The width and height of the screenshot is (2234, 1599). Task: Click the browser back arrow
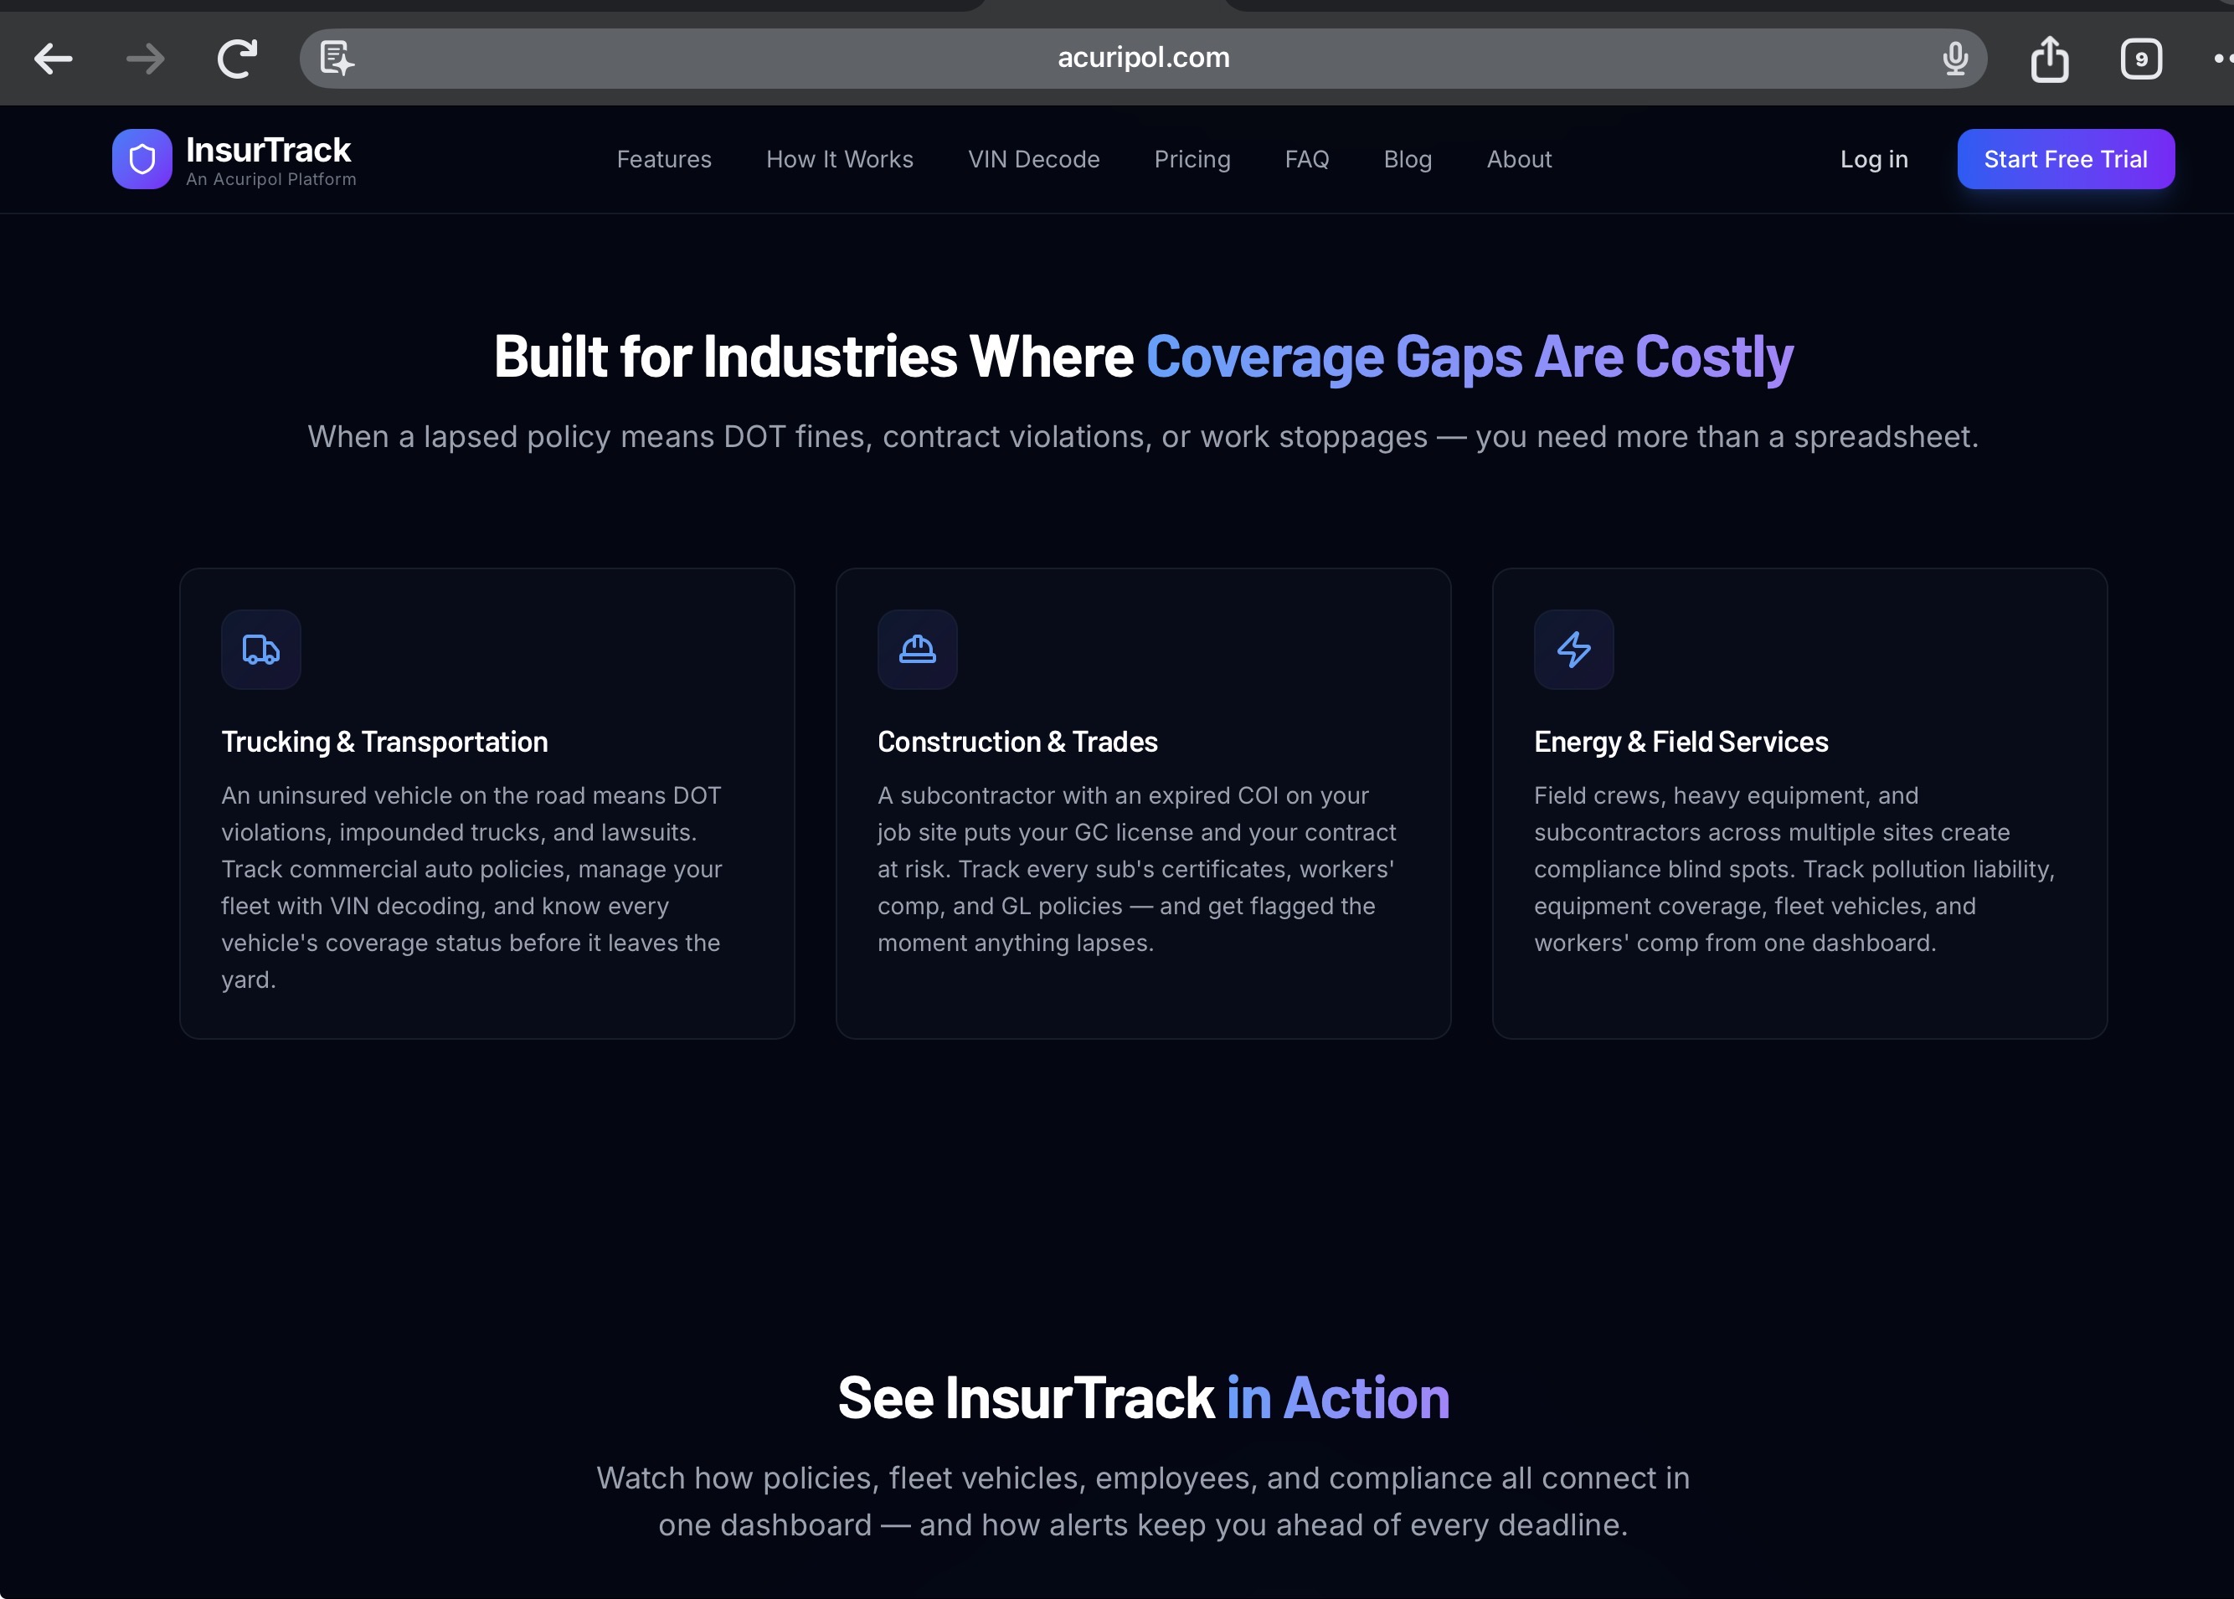tap(53, 59)
